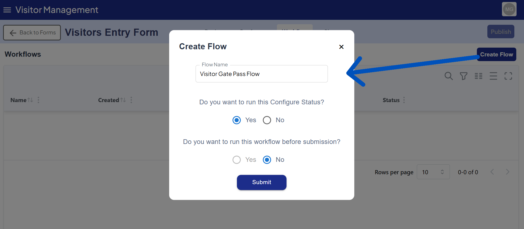Submit the Create Flow form
Image resolution: width=524 pixels, height=229 pixels.
click(261, 182)
